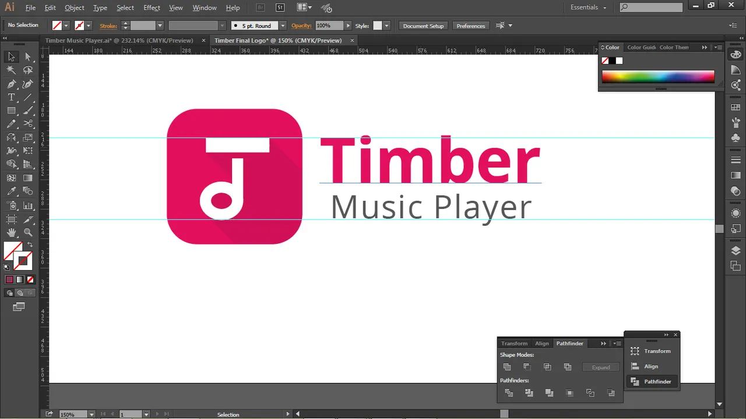Select the Scale tool
Viewport: 746px width, 419px height.
pos(28,137)
